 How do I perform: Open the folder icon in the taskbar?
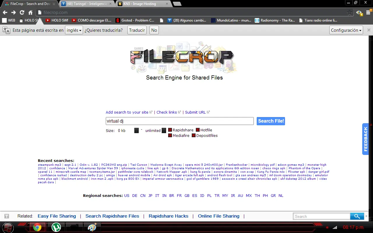[74, 227]
